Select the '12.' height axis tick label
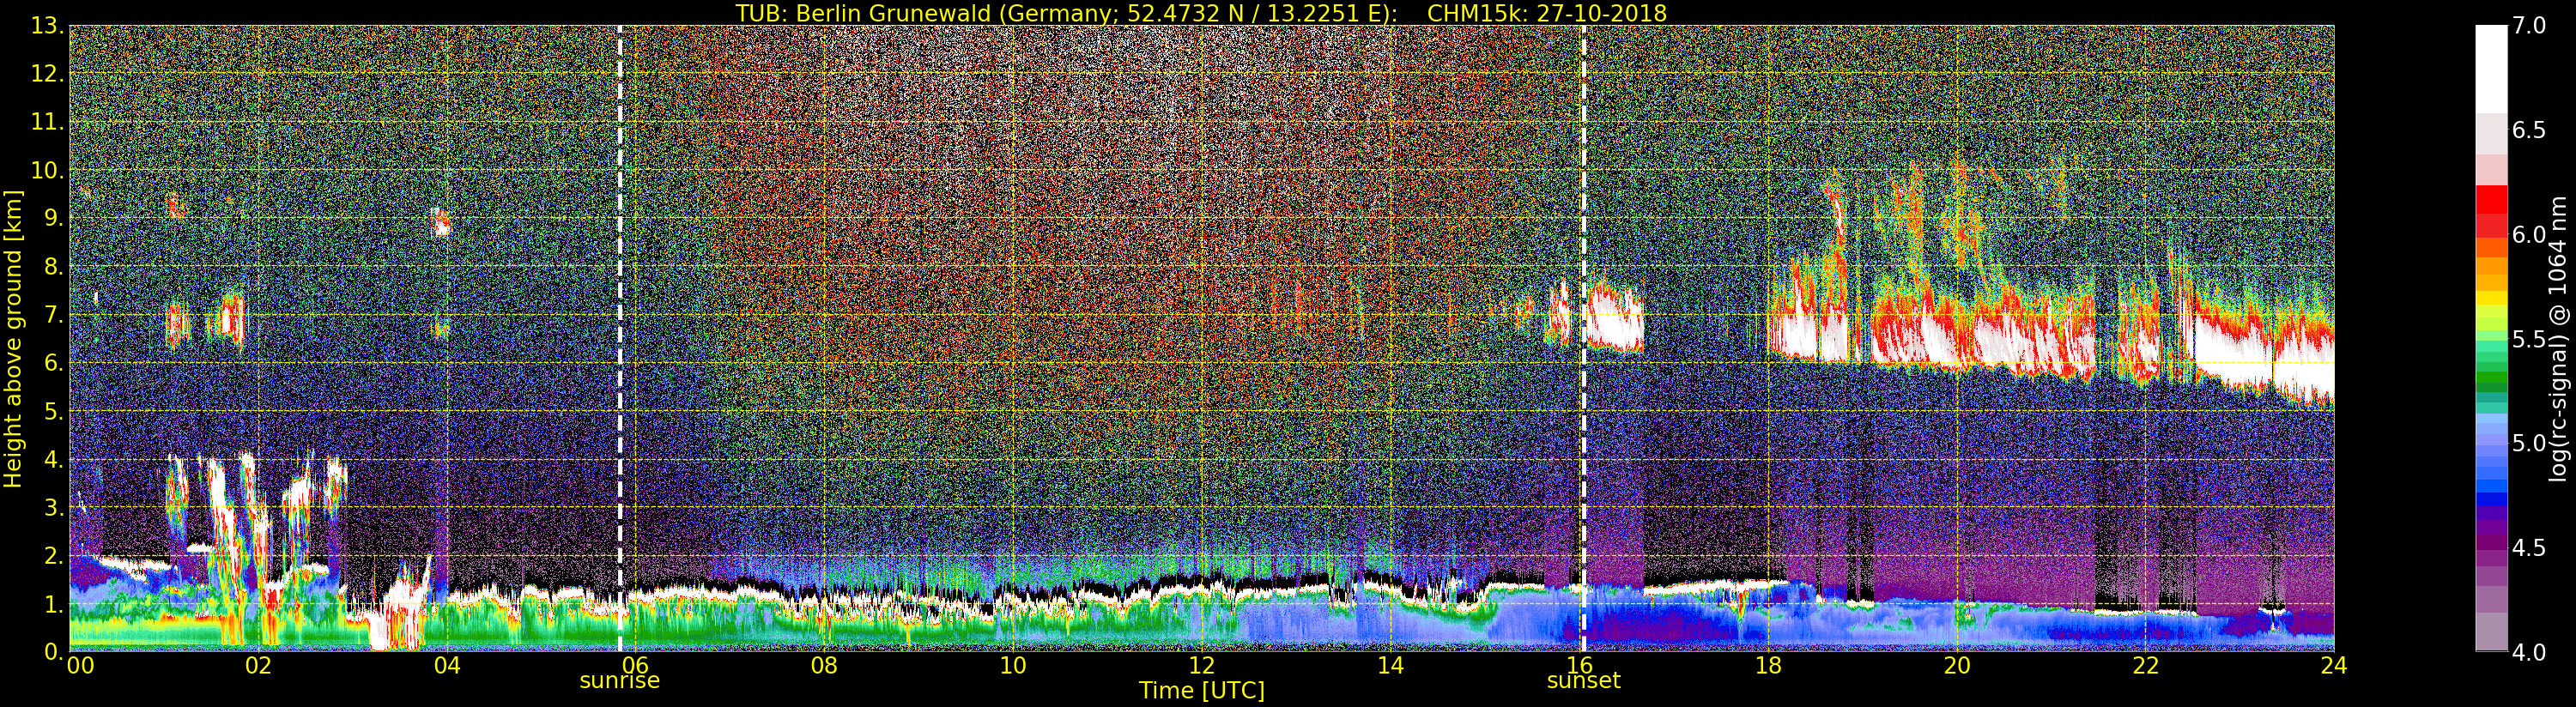The height and width of the screenshot is (707, 2576). 47,74
